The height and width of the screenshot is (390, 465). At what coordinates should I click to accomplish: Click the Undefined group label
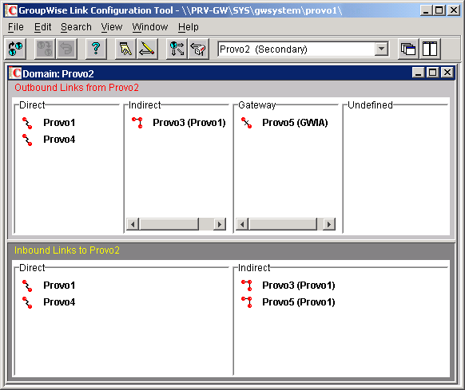[x=370, y=105]
